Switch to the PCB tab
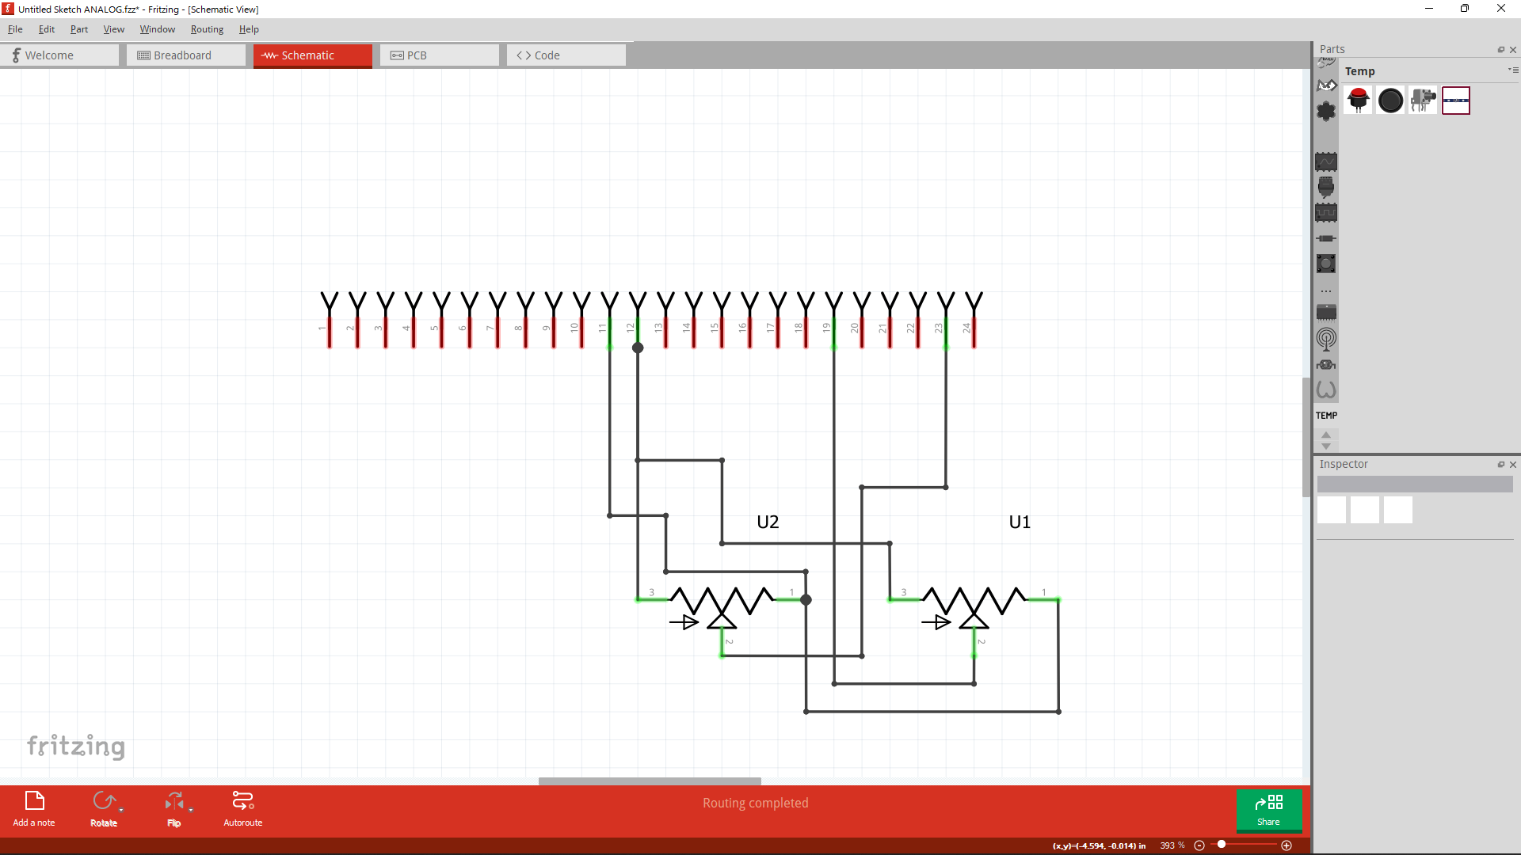The height and width of the screenshot is (855, 1521). (439, 55)
